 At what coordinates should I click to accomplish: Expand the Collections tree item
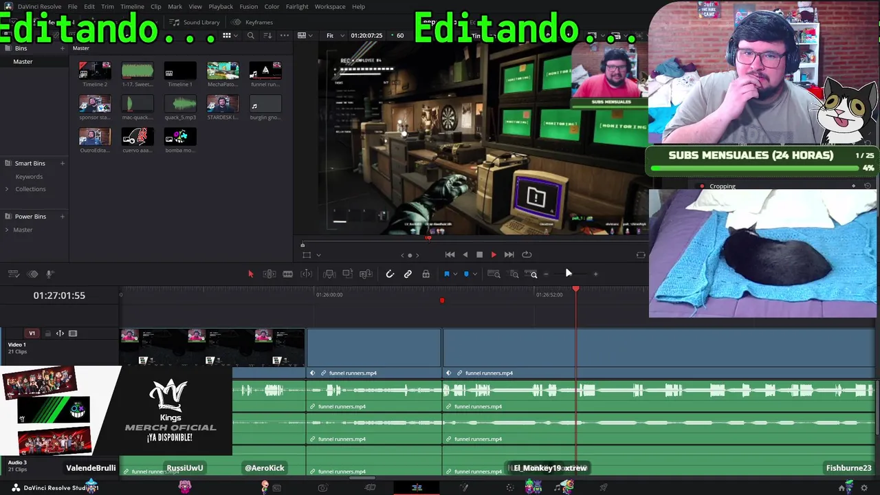[x=7, y=189]
